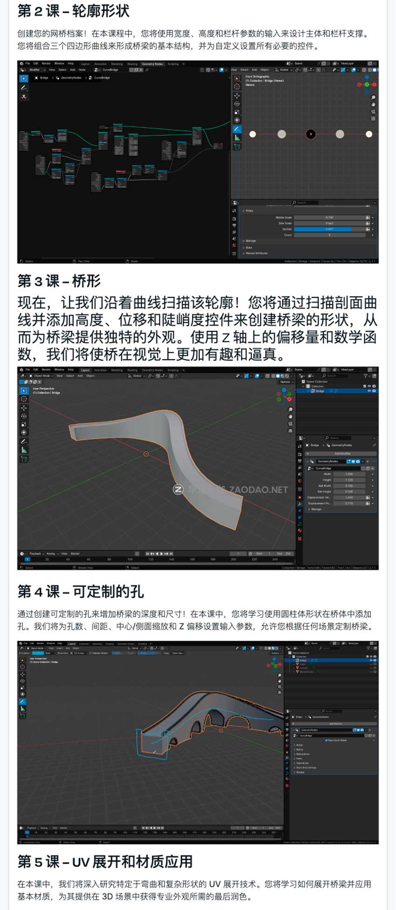This screenshot has width=396, height=910.
Task: Click the play button in Lesson 3 timeline
Action: click(x=161, y=554)
